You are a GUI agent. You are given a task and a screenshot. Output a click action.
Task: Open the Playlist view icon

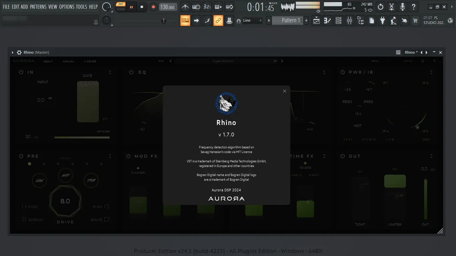(316, 21)
